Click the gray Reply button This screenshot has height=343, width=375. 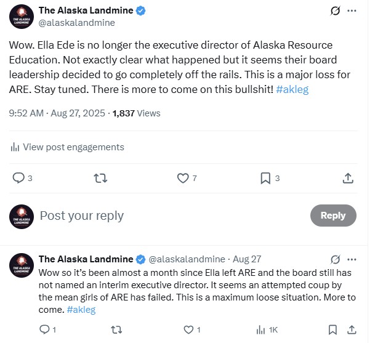pos(333,216)
